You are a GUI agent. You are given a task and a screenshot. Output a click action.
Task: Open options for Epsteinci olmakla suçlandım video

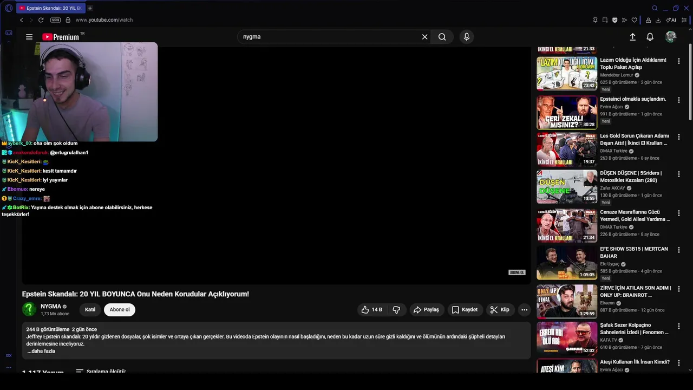click(679, 100)
